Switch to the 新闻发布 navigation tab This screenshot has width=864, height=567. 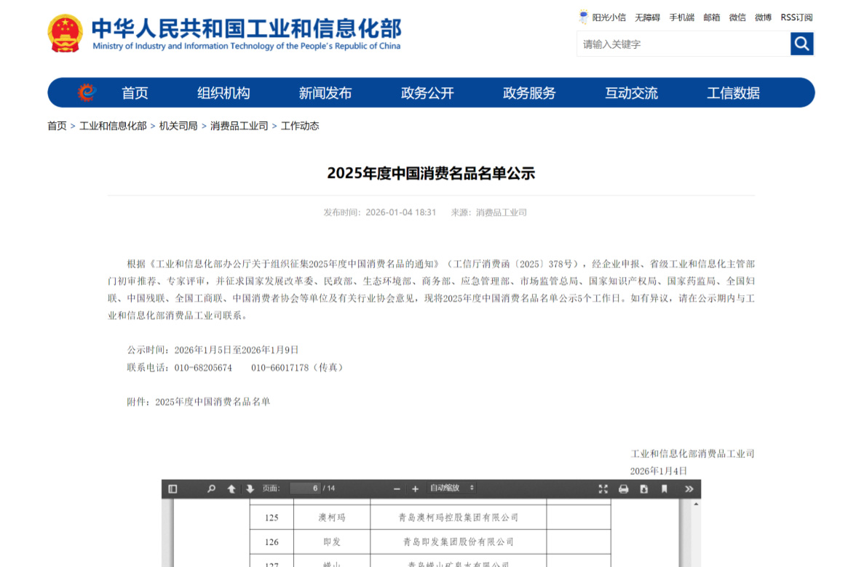[x=325, y=92]
